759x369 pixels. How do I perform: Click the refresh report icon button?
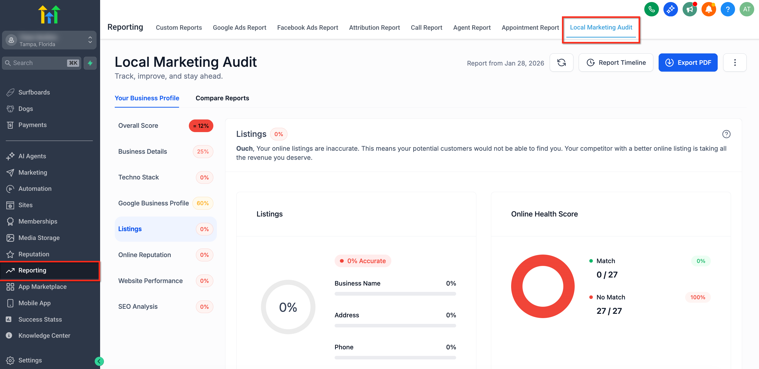click(561, 63)
